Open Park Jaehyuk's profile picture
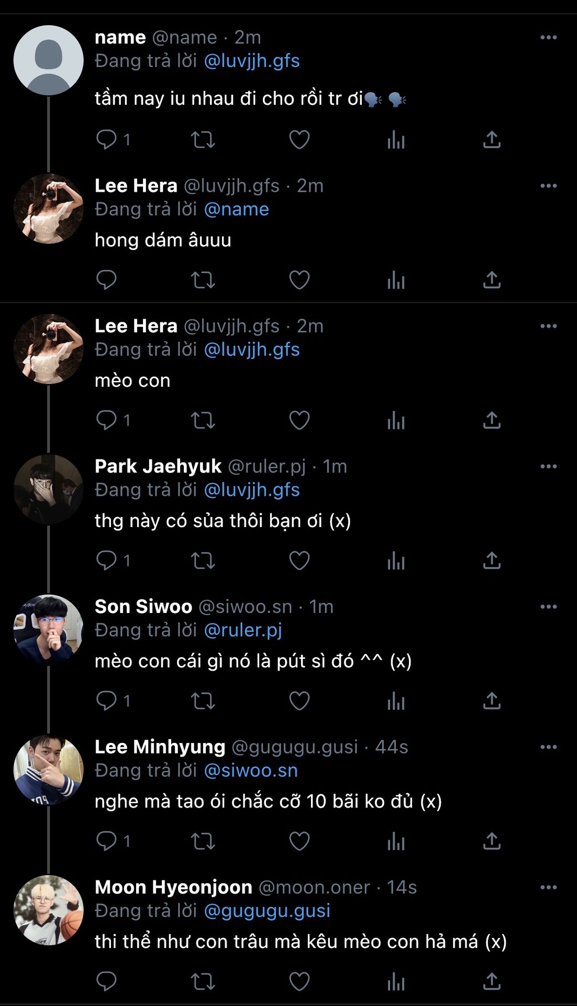The image size is (577, 1006). pyautogui.click(x=48, y=489)
